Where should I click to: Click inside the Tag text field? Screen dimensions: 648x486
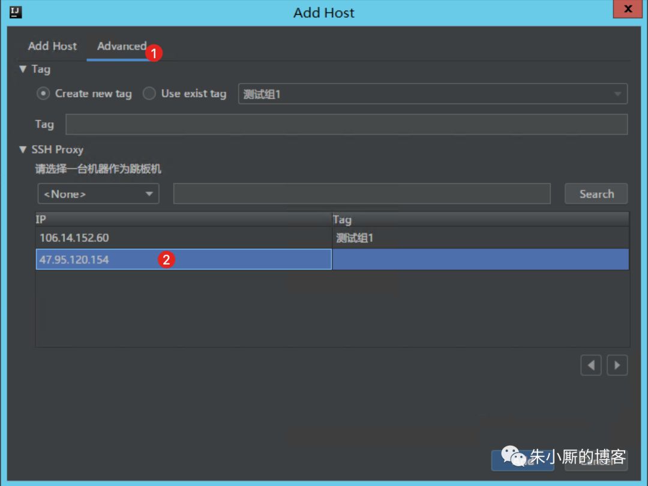click(346, 124)
